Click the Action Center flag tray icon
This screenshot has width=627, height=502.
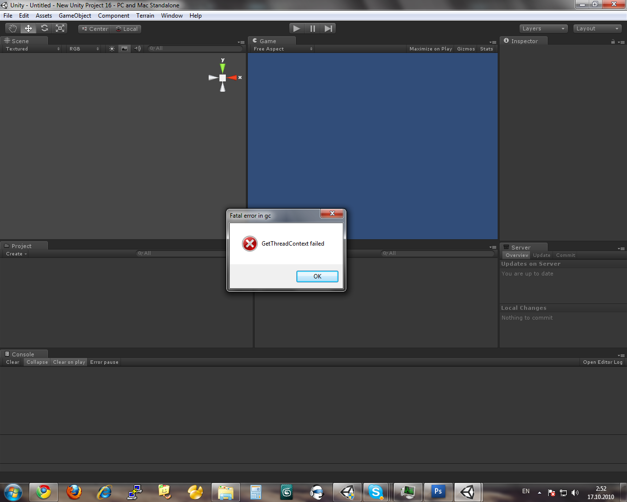coord(552,493)
